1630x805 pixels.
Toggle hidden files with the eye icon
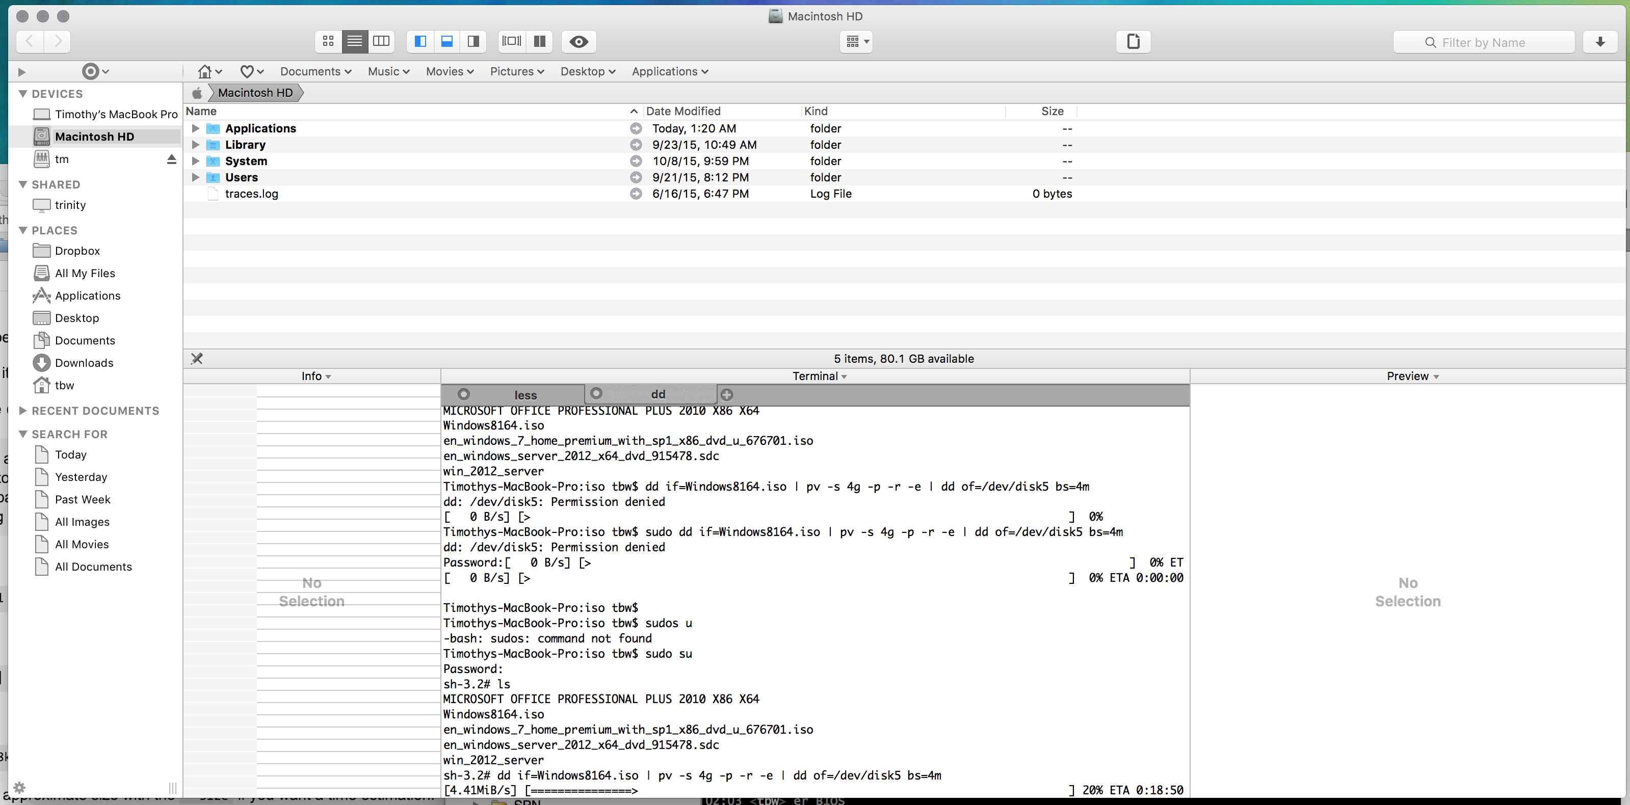[x=579, y=42]
